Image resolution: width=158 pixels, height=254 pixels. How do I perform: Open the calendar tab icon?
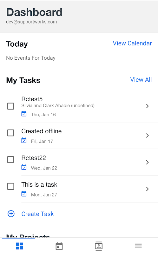(59, 246)
